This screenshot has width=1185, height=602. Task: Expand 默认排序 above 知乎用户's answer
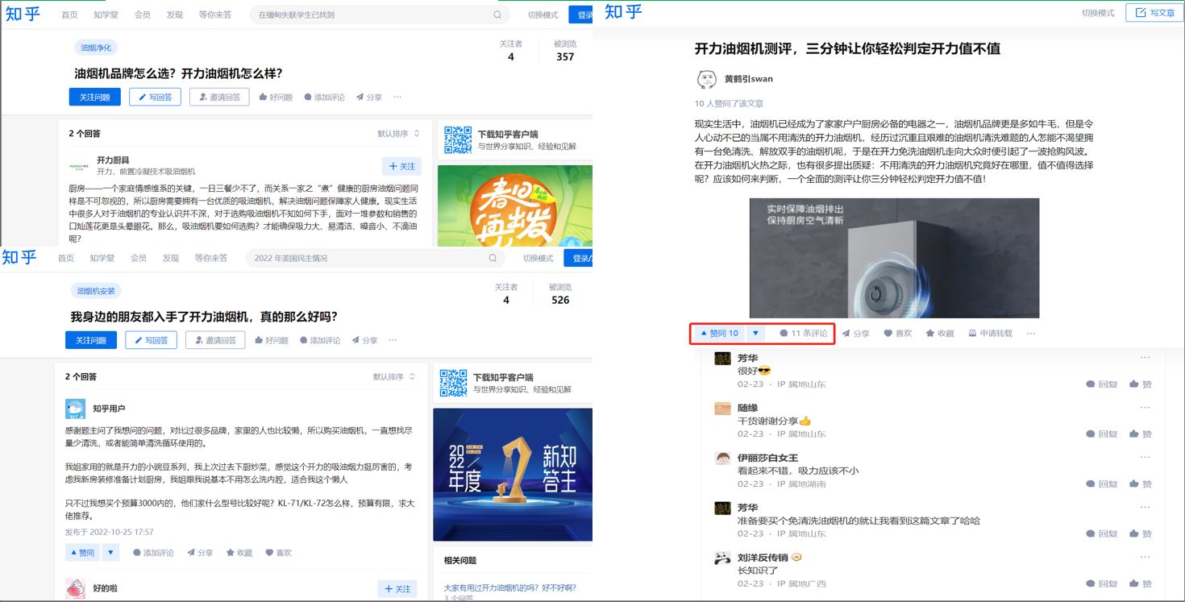(x=393, y=377)
